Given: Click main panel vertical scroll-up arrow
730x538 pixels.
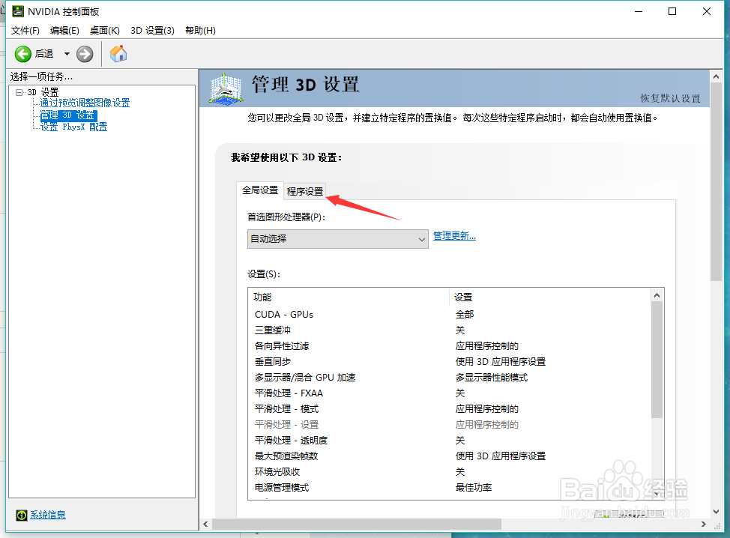Looking at the screenshot, I should coord(716,76).
